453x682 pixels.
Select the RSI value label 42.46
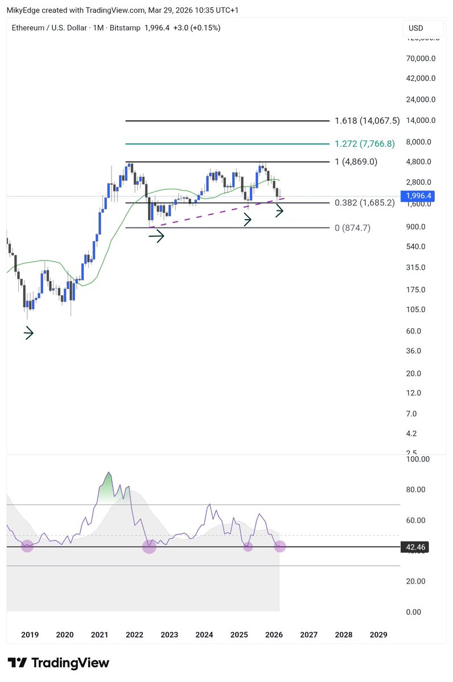[415, 547]
